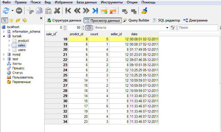Open the База данных menu
The image size is (221, 132).
87,2
